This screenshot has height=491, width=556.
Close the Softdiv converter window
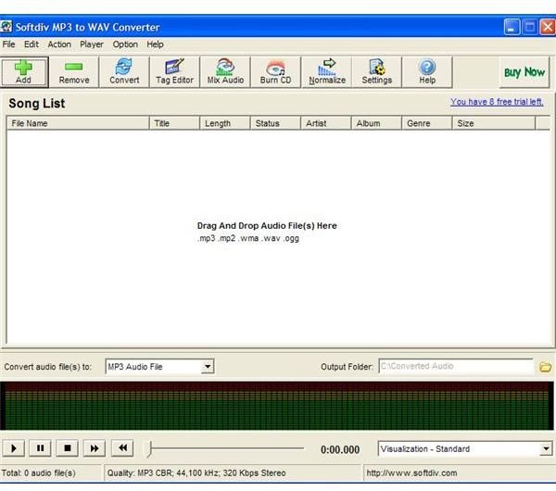(548, 27)
